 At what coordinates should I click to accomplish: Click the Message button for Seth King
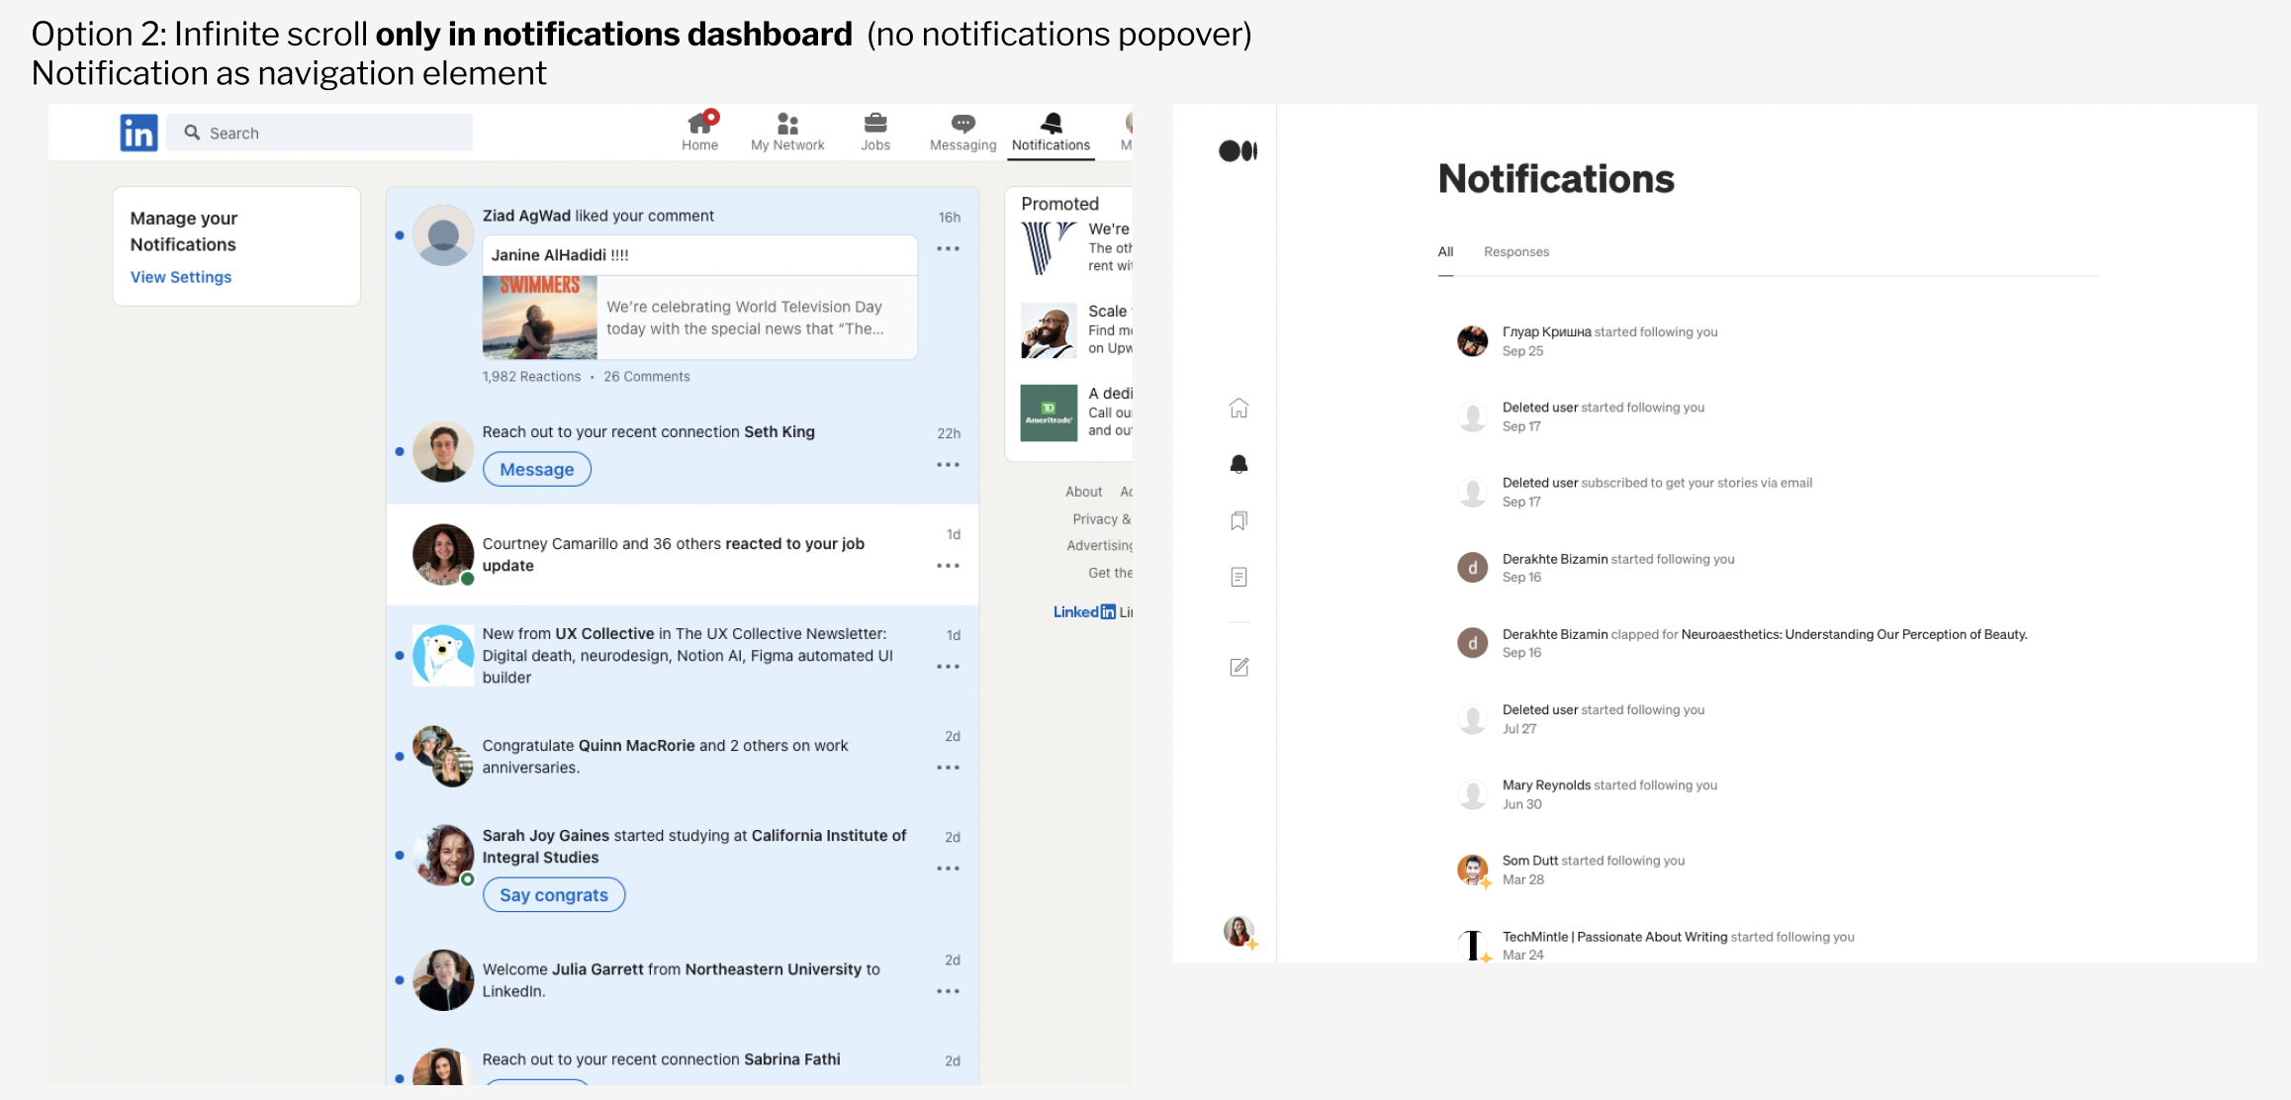[x=536, y=470]
